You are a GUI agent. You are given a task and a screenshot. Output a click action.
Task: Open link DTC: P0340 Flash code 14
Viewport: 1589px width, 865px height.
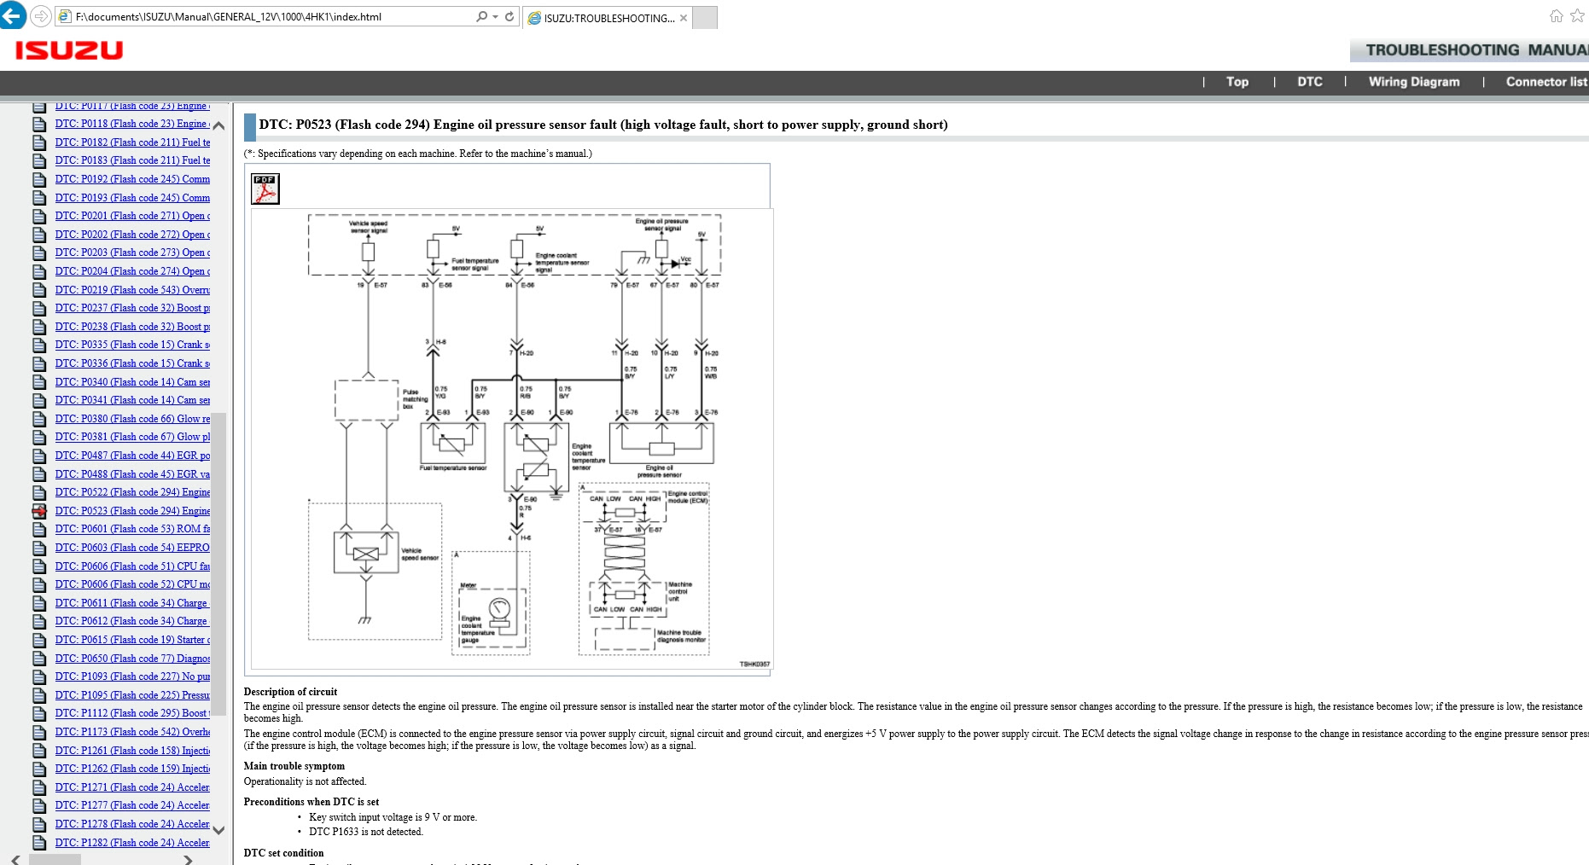132,382
